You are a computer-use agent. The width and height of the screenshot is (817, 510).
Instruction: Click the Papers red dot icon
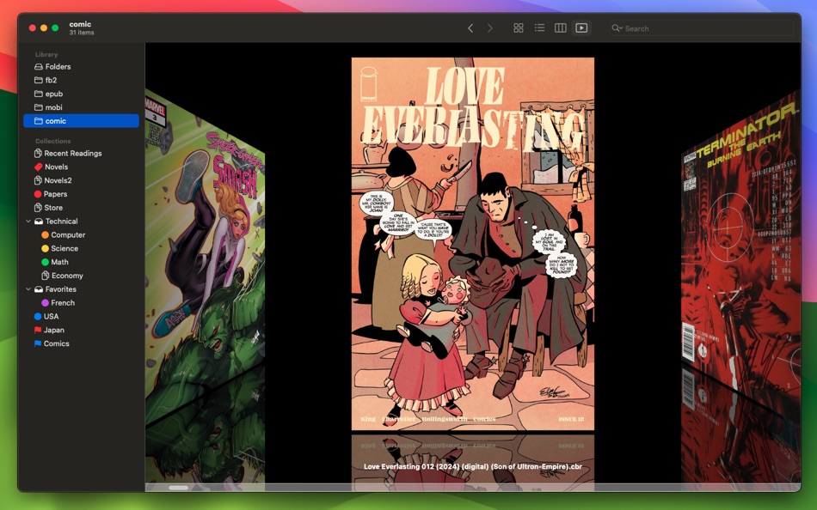pos(38,193)
